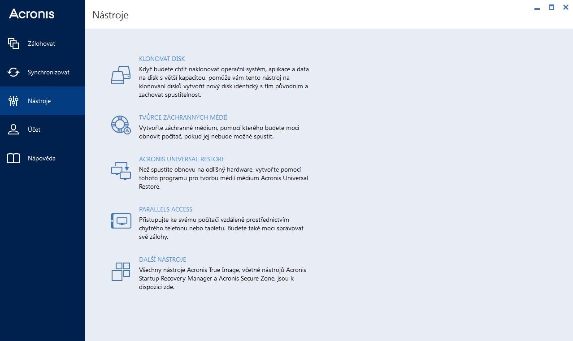Viewport: 573px width, 341px height.
Task: Open DALŠÍ NÁSTROJE link
Action: click(163, 259)
